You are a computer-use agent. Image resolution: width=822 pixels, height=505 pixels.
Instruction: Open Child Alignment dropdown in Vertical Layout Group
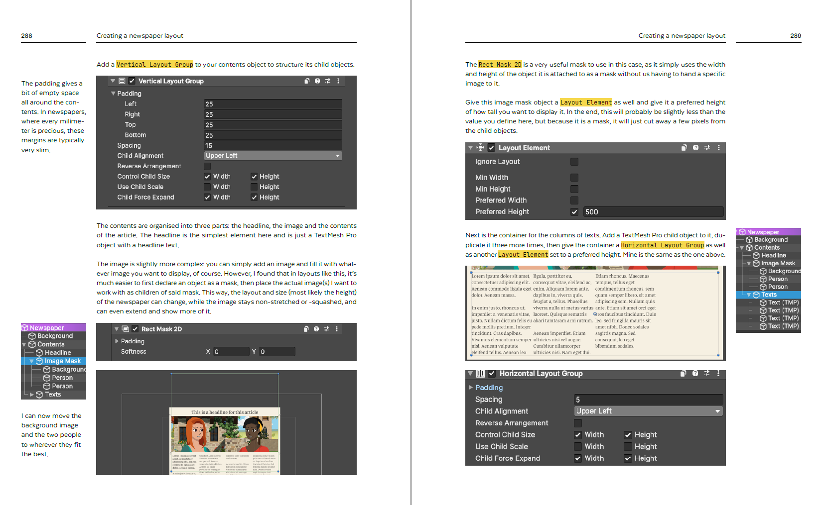(x=273, y=156)
